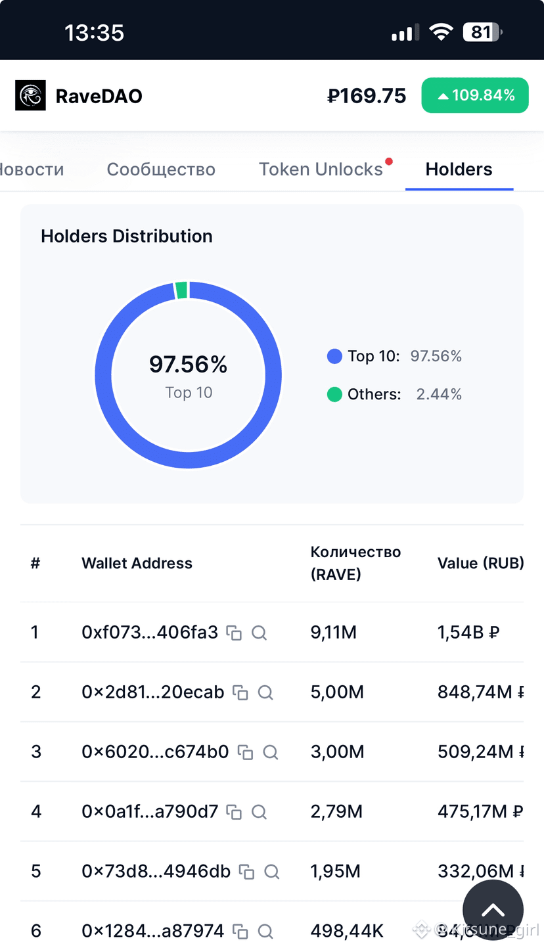Image resolution: width=544 pixels, height=946 pixels.
Task: Tap the 9,11M quantity cell
Action: click(x=333, y=633)
